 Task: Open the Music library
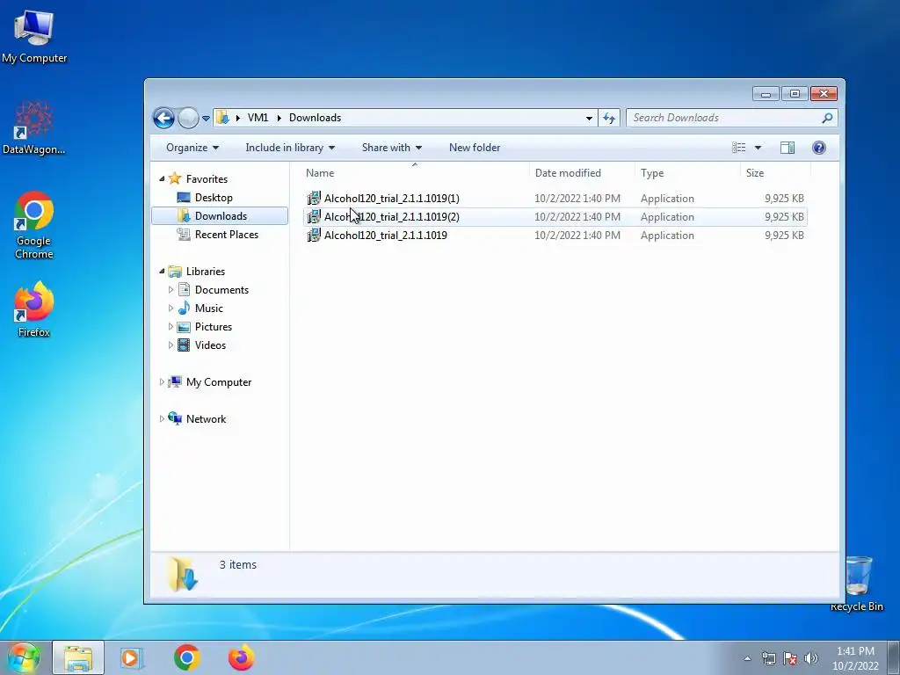pos(209,308)
